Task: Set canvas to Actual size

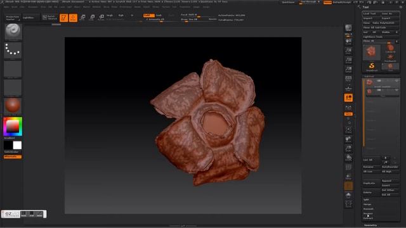Action: (x=348, y=60)
